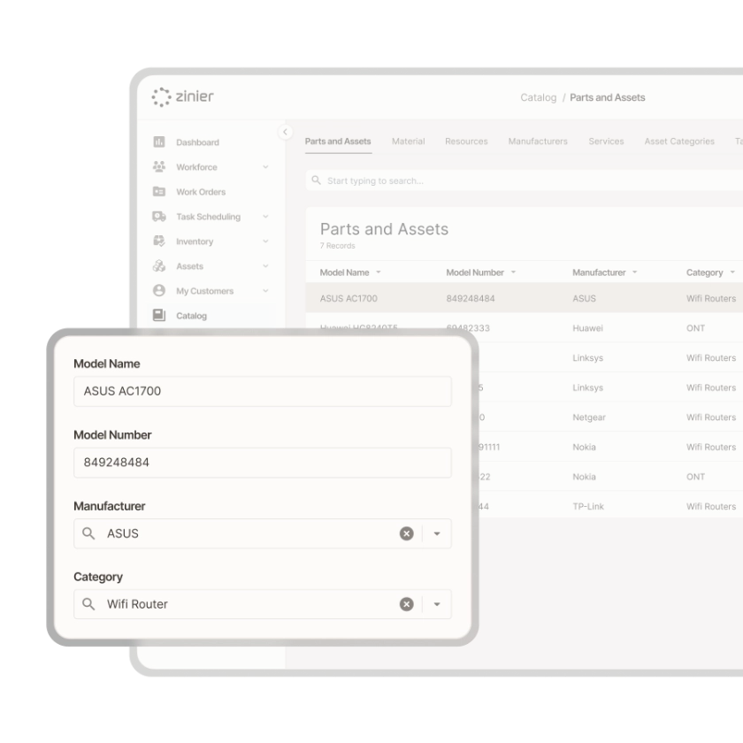743x743 pixels.
Task: Click the Model Number input field
Action: click(x=263, y=463)
